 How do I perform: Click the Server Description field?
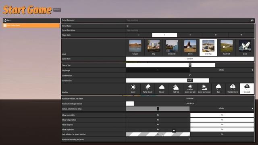(x=190, y=31)
